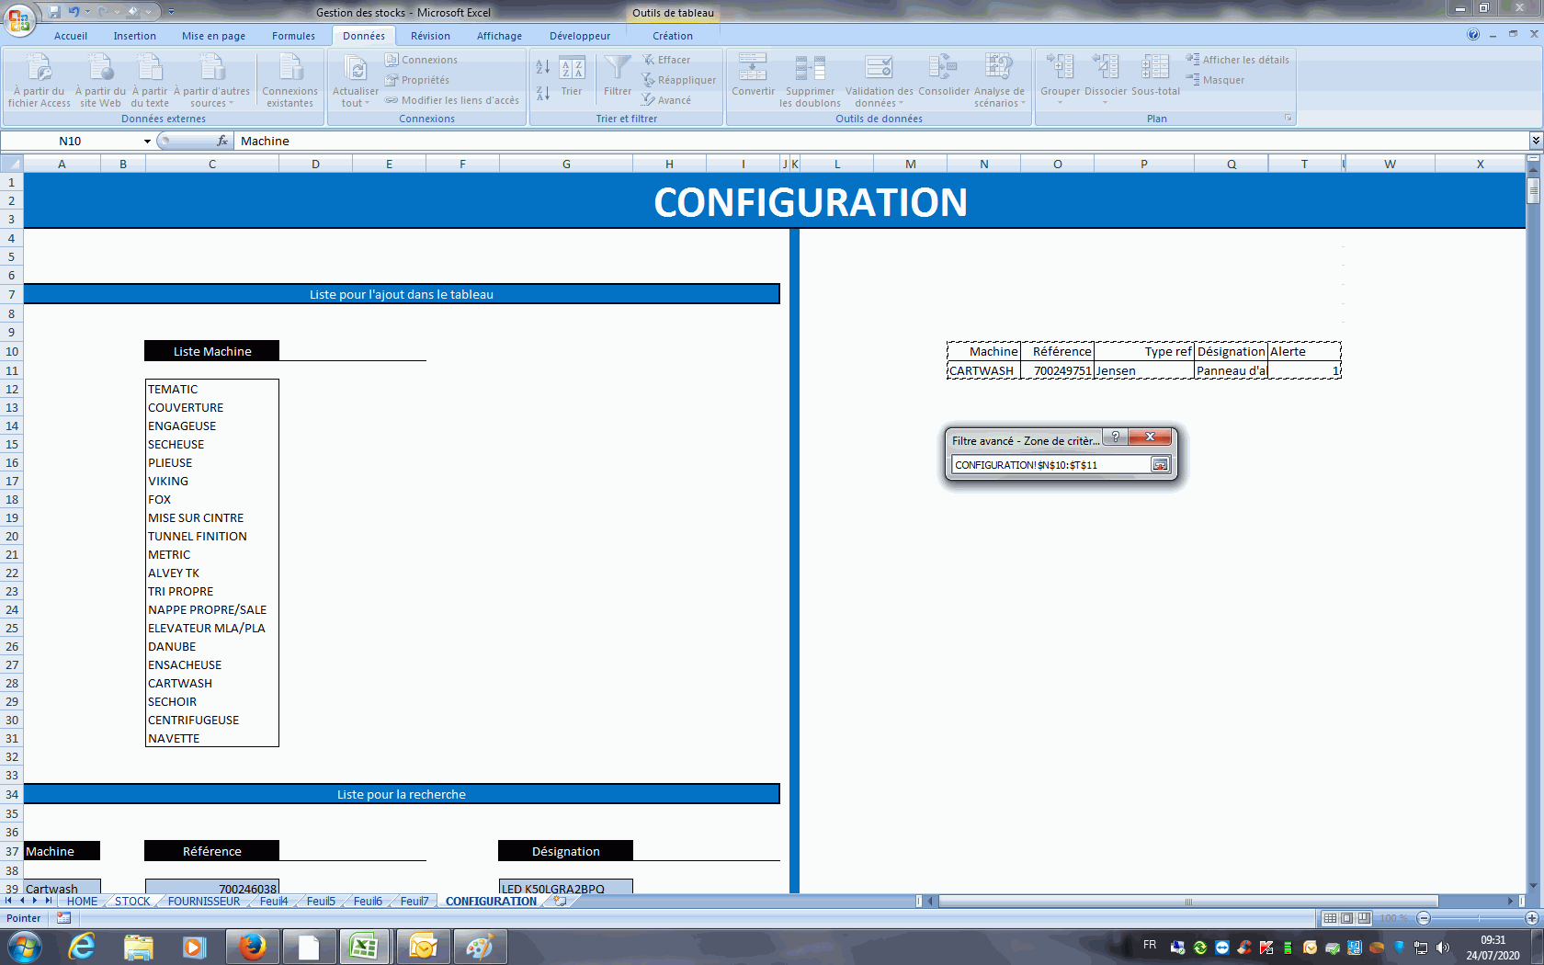Open the Accueil ribbon tab
Image resolution: width=1544 pixels, height=965 pixels.
pyautogui.click(x=71, y=36)
